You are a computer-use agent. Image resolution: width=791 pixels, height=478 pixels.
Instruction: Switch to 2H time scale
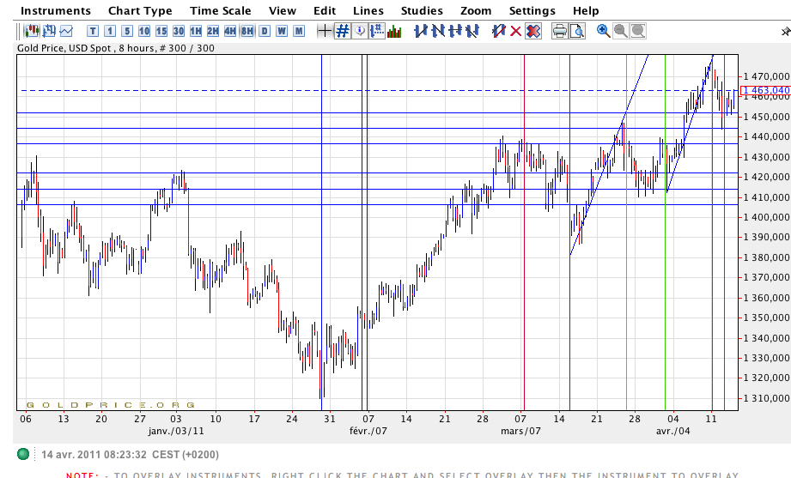point(212,31)
